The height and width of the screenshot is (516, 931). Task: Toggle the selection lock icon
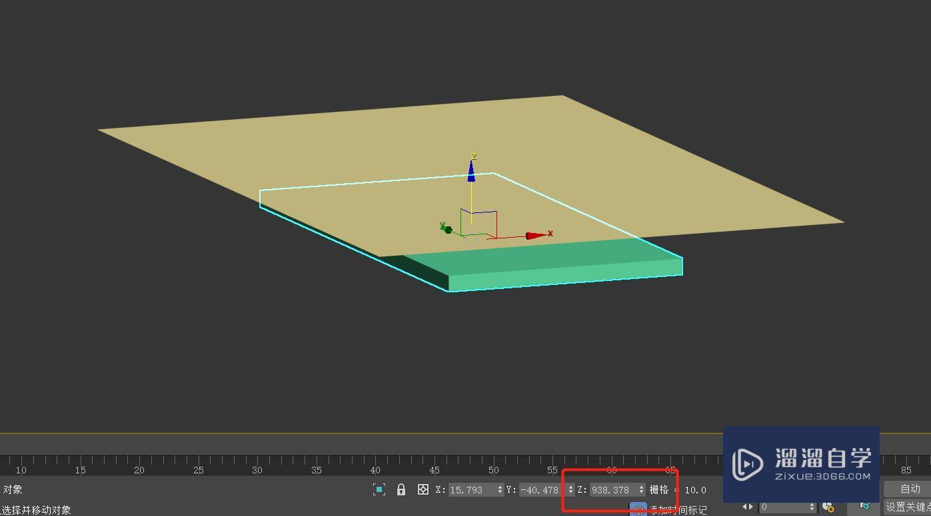point(401,489)
